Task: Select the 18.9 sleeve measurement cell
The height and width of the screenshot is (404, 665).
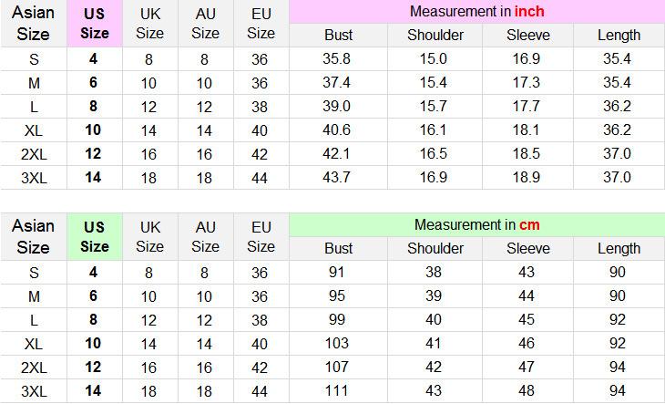Action: [528, 177]
